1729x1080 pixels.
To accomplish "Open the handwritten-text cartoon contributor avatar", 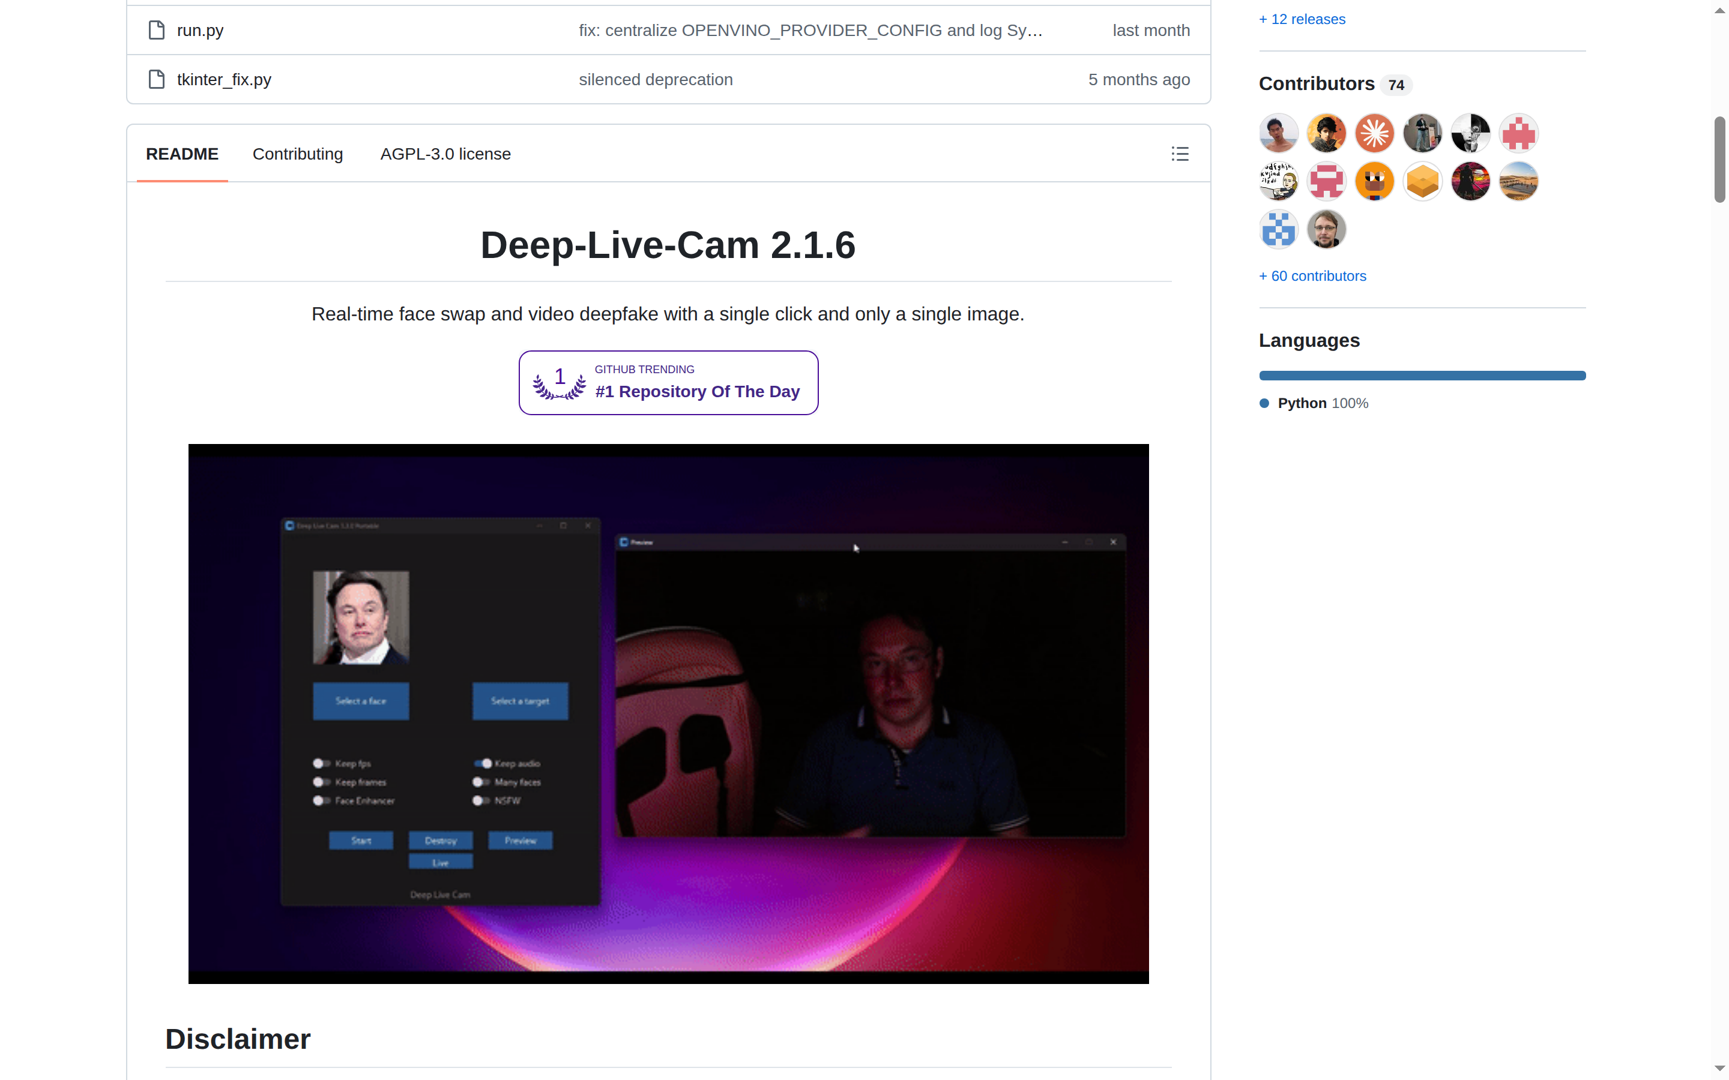I will point(1278,181).
